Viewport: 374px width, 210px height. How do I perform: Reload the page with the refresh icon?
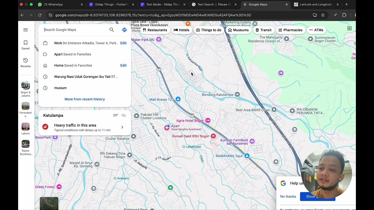pos(40,15)
